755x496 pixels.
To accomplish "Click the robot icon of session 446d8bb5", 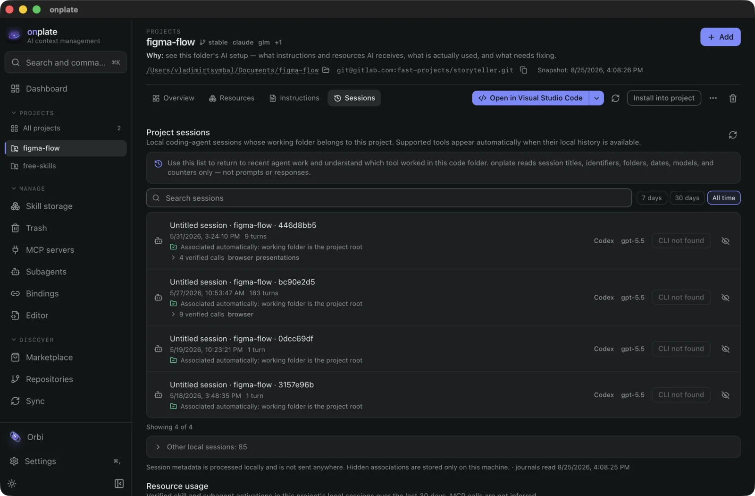I will coord(159,241).
